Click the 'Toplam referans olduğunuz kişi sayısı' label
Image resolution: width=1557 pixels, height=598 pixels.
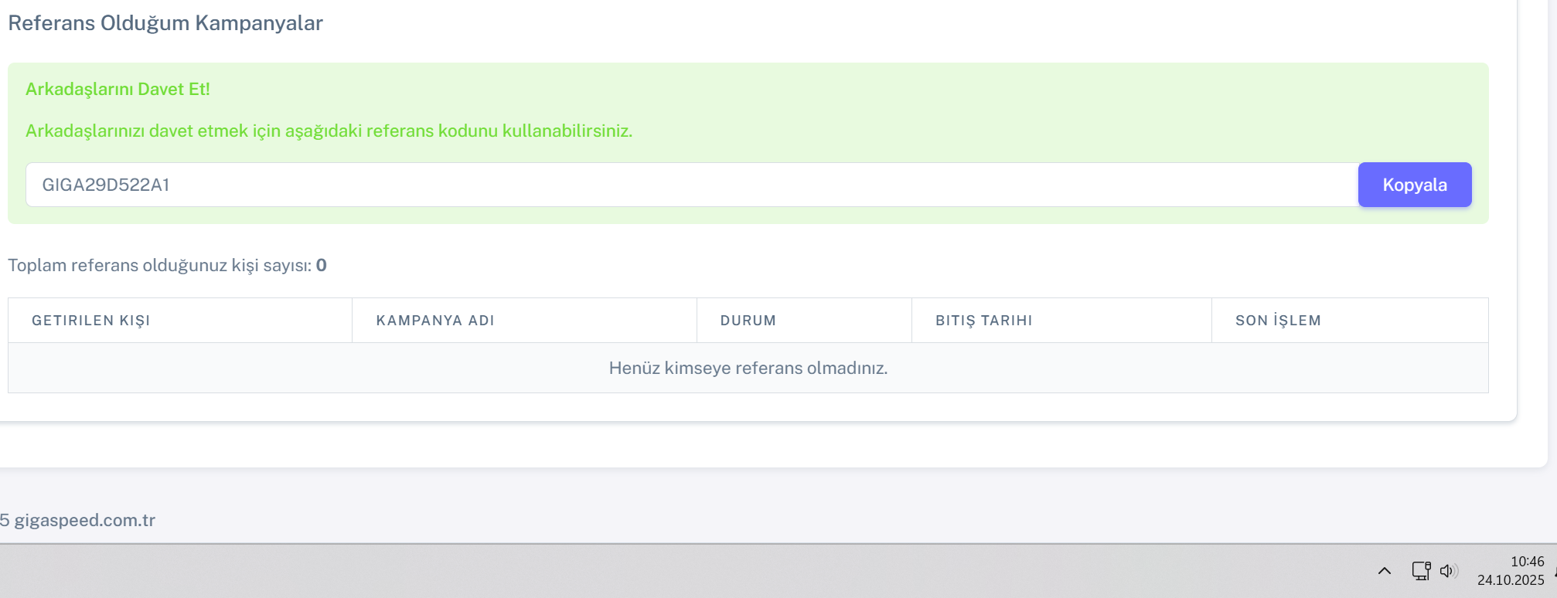[x=159, y=266]
